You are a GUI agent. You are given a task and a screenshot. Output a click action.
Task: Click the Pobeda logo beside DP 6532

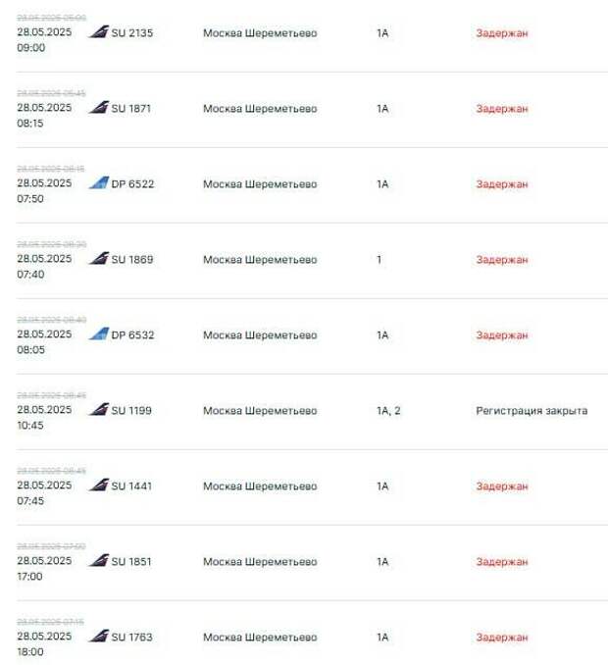(x=99, y=333)
